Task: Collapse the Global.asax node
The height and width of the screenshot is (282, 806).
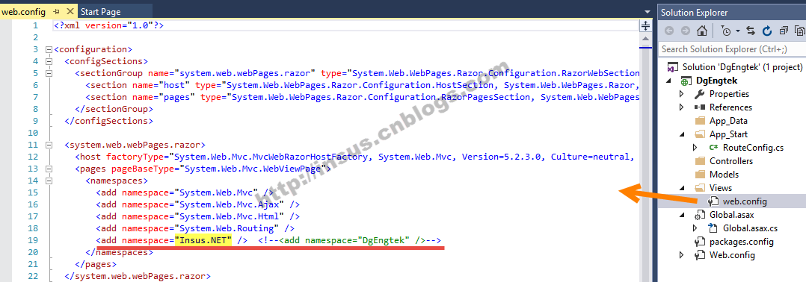Action: point(682,215)
